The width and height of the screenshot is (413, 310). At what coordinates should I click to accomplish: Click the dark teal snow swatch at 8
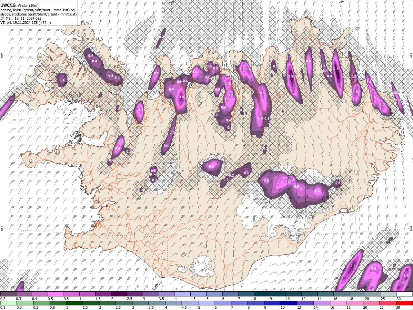coord(262,294)
